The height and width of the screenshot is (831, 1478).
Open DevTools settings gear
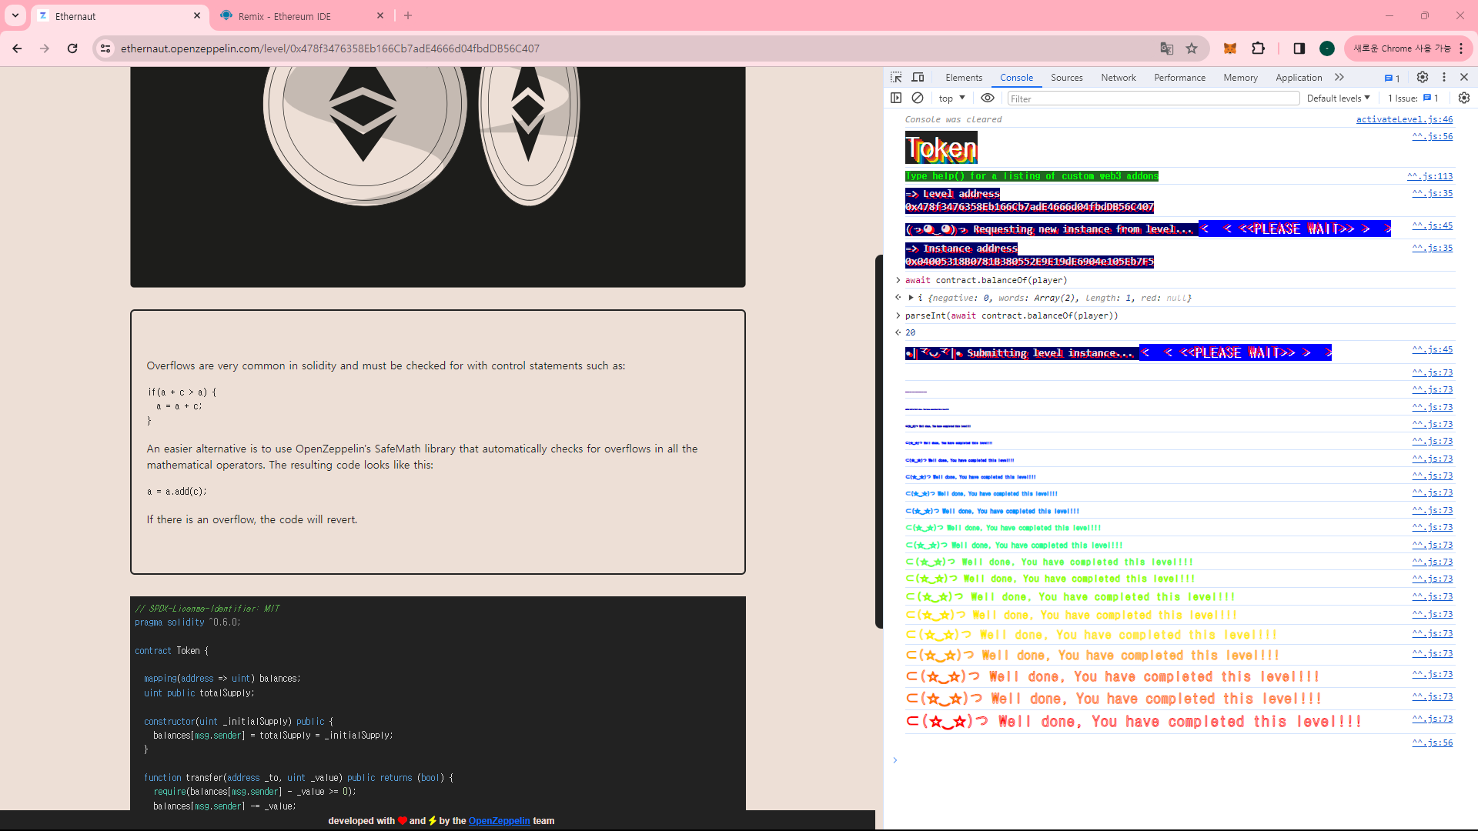pos(1423,78)
